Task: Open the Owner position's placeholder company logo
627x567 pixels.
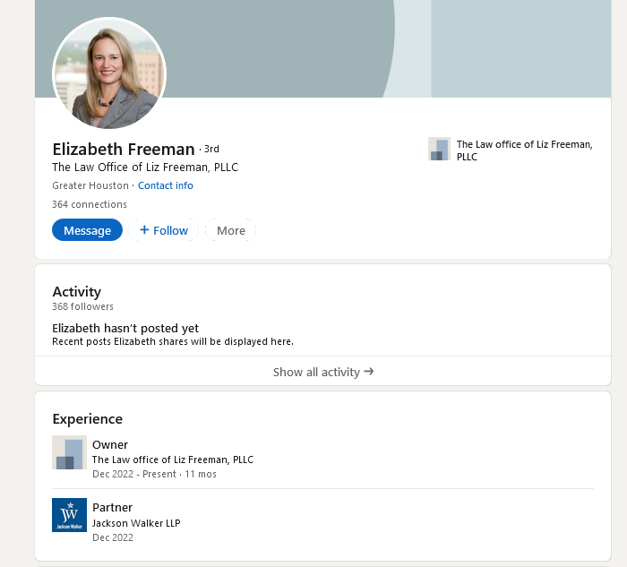Action: (69, 452)
